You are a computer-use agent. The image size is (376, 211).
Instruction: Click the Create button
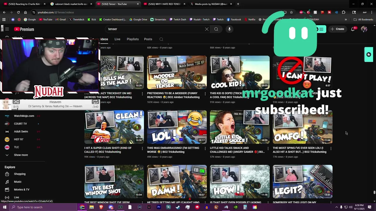(x=337, y=29)
